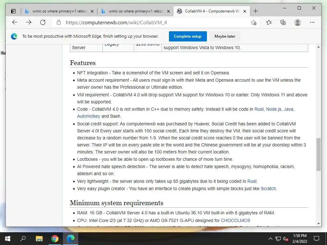Click the Complete setup button

click(188, 36)
